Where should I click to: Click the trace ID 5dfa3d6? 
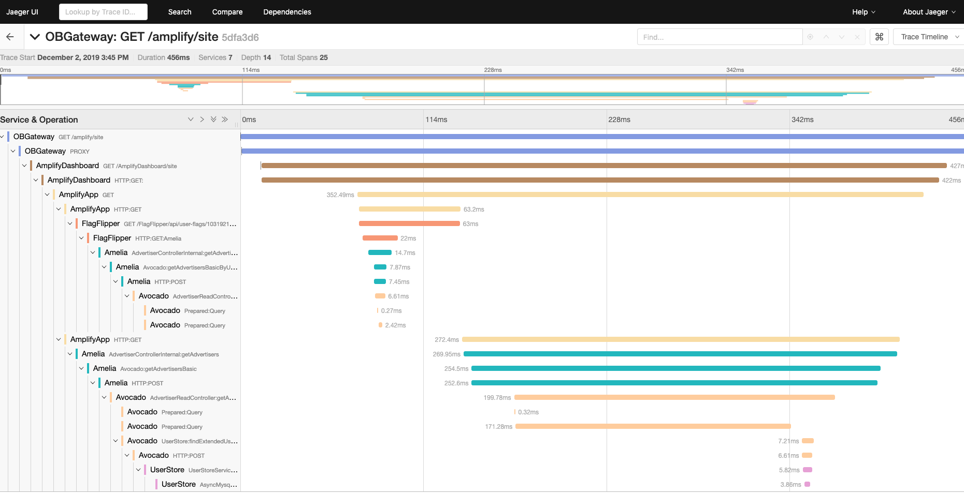click(x=240, y=37)
